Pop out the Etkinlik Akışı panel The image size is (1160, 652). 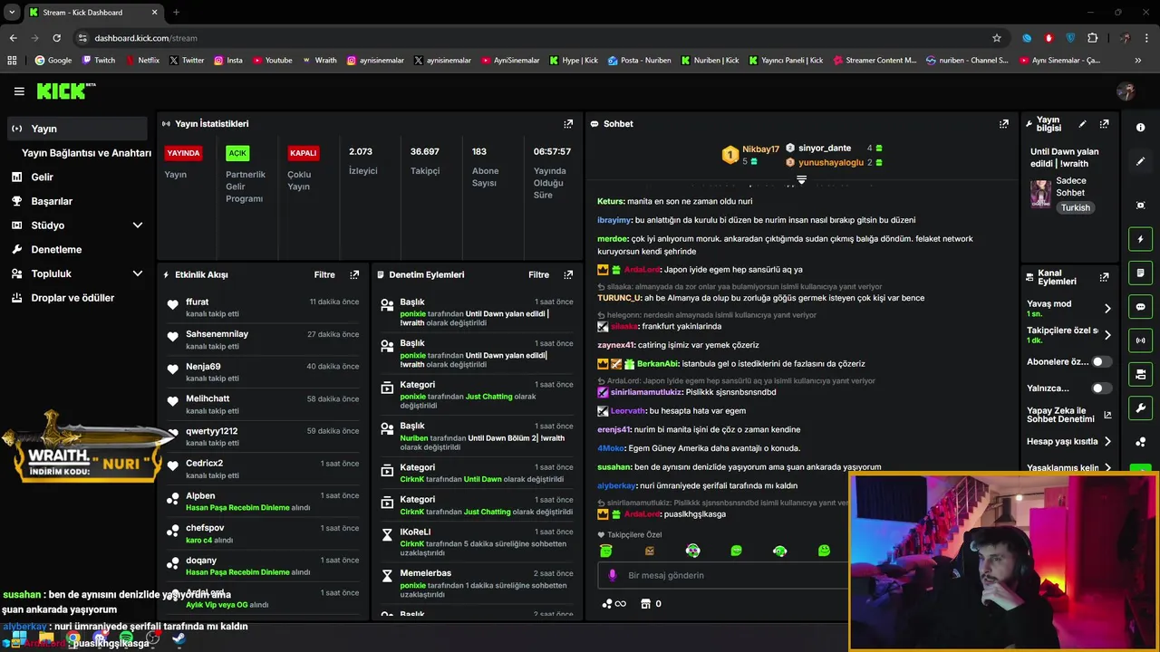point(354,274)
